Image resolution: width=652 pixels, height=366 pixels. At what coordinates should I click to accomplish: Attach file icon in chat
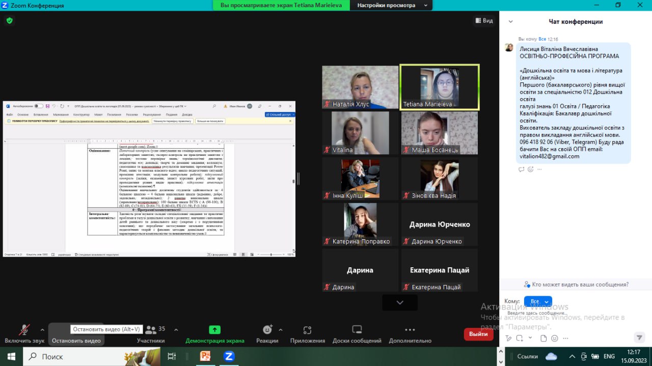tap(544, 338)
